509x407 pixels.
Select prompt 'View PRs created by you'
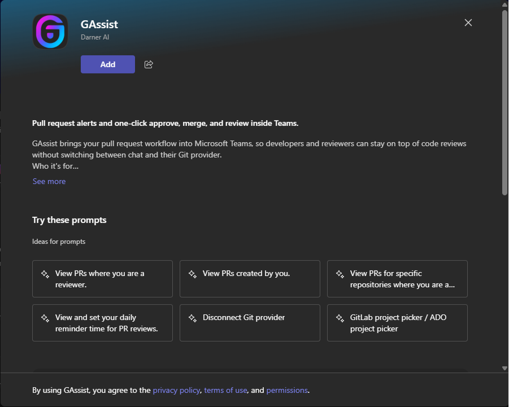point(250,279)
